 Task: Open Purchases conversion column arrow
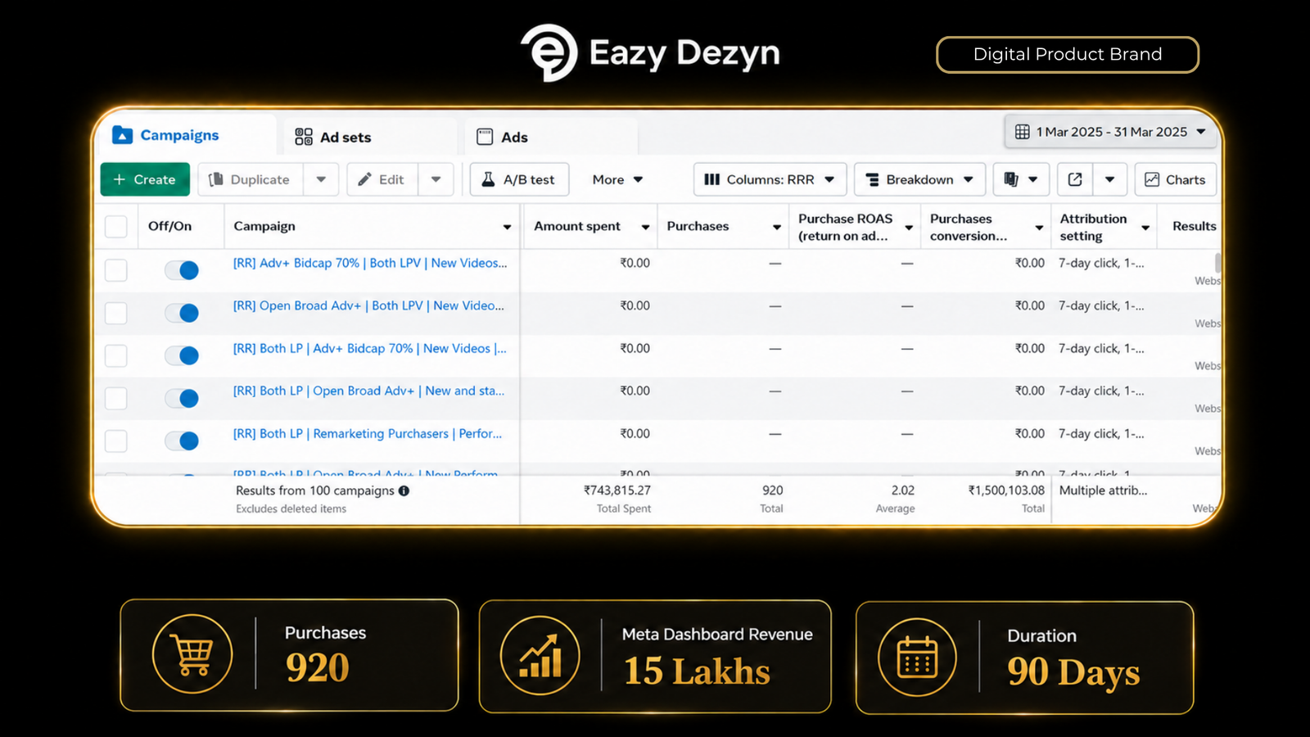[1039, 227]
